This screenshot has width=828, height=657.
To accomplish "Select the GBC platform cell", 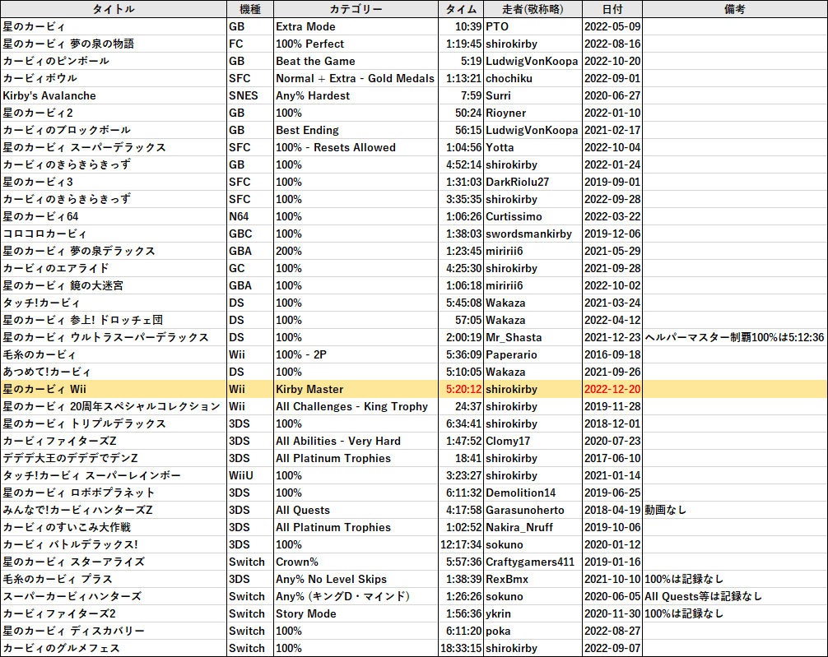I will click(250, 234).
